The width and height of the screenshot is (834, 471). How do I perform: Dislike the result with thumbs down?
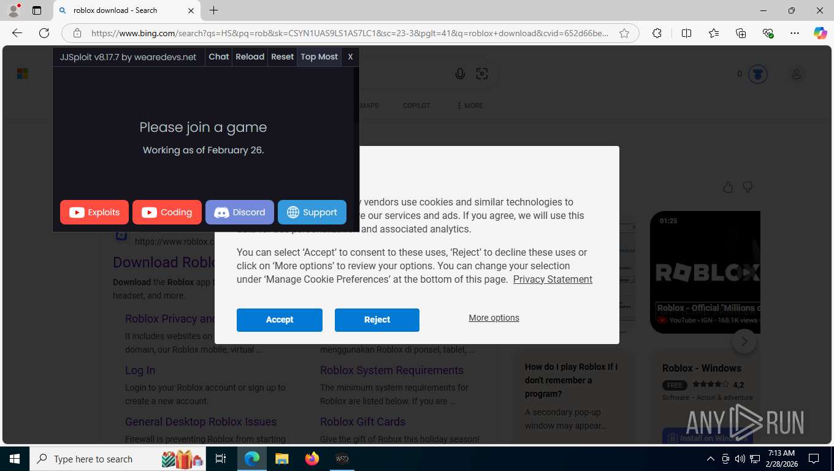(x=748, y=187)
